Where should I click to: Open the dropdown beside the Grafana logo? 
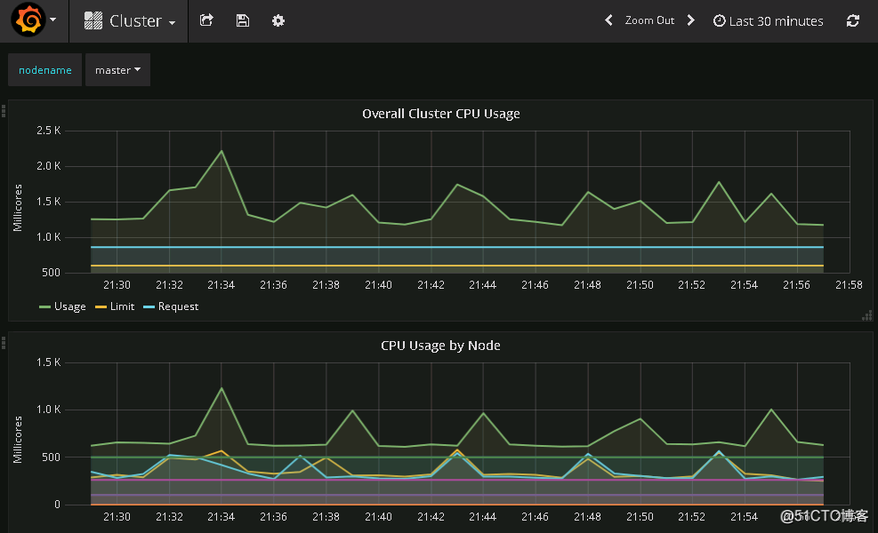53,20
